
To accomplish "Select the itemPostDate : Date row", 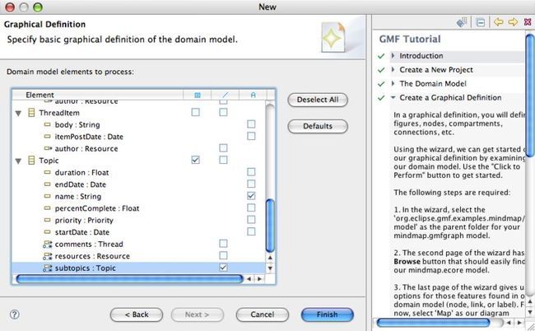I will (138, 137).
